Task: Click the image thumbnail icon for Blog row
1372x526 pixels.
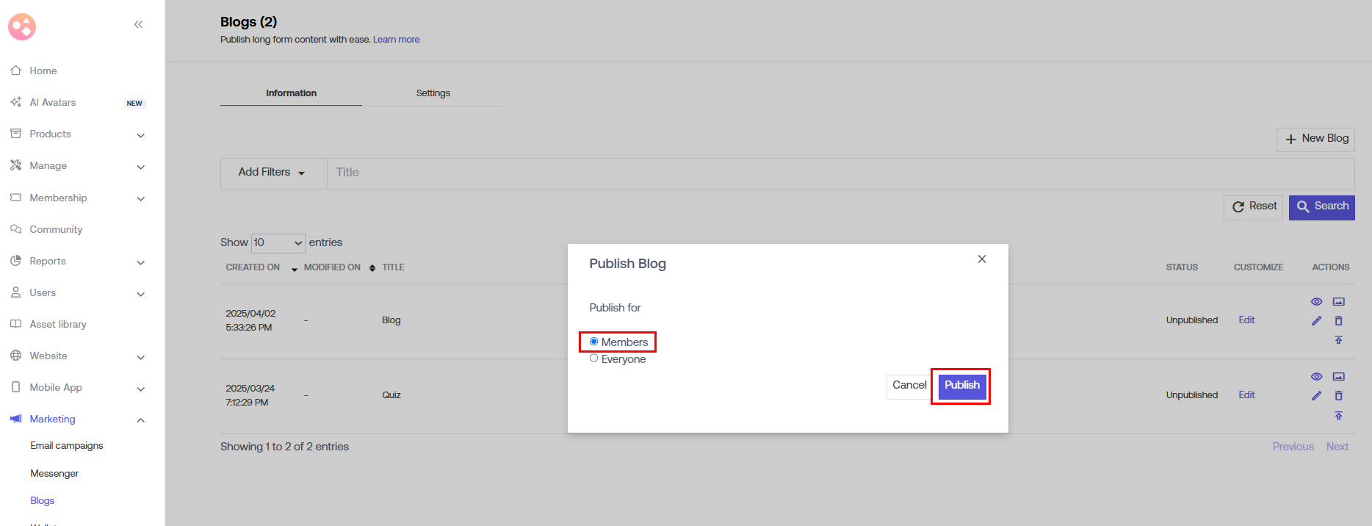Action: [1338, 302]
